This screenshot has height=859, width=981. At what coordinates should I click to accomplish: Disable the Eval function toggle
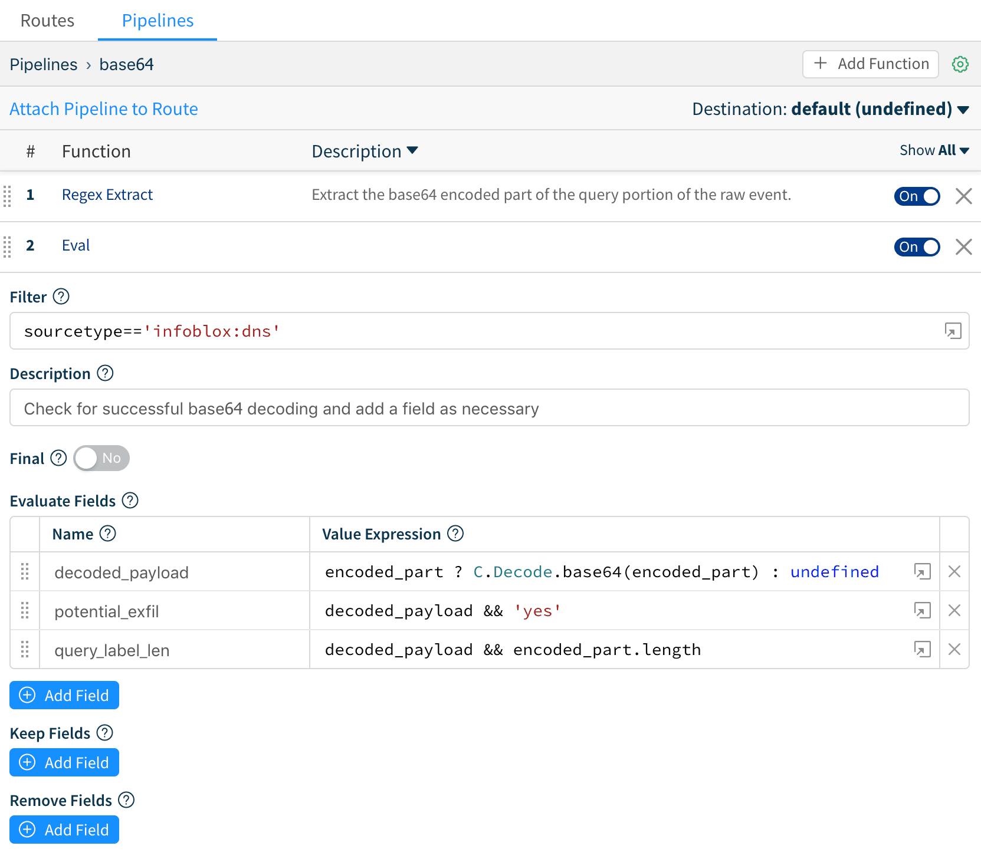click(917, 247)
